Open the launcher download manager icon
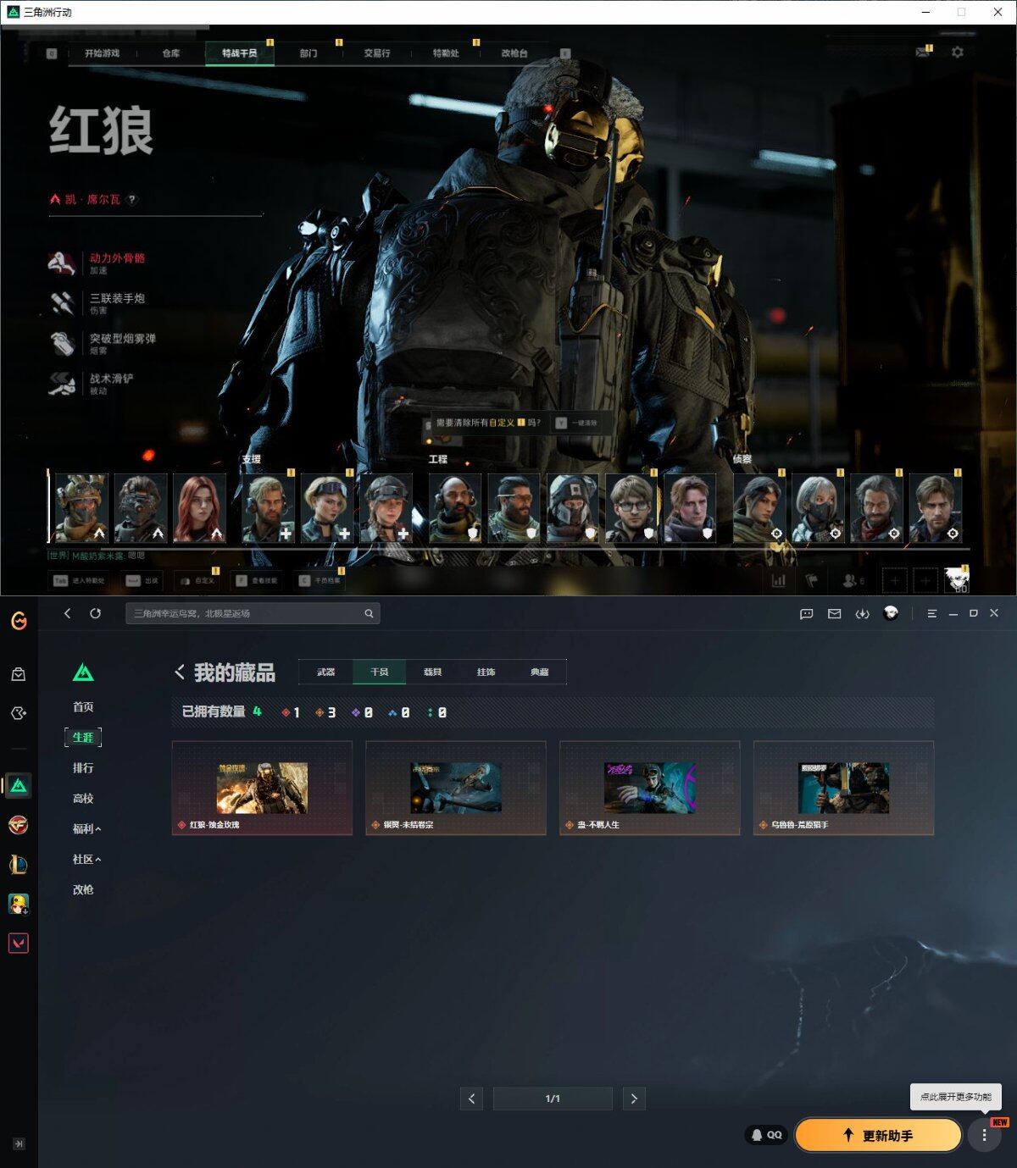Screen dimensions: 1017x1168 tap(862, 613)
